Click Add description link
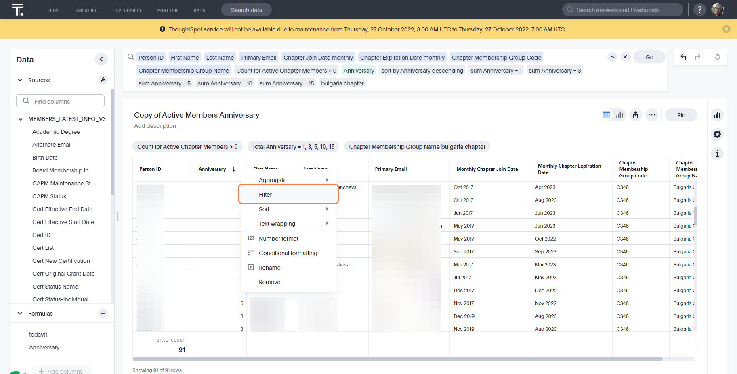The height and width of the screenshot is (374, 737). [x=155, y=126]
